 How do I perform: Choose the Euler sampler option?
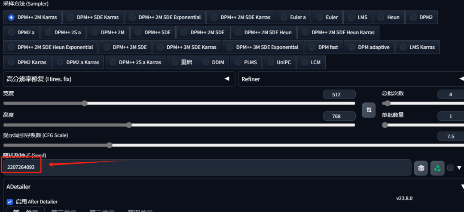[x=327, y=18]
